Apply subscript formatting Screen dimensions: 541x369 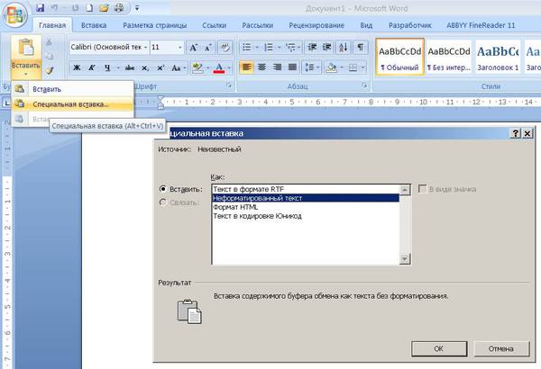(145, 67)
